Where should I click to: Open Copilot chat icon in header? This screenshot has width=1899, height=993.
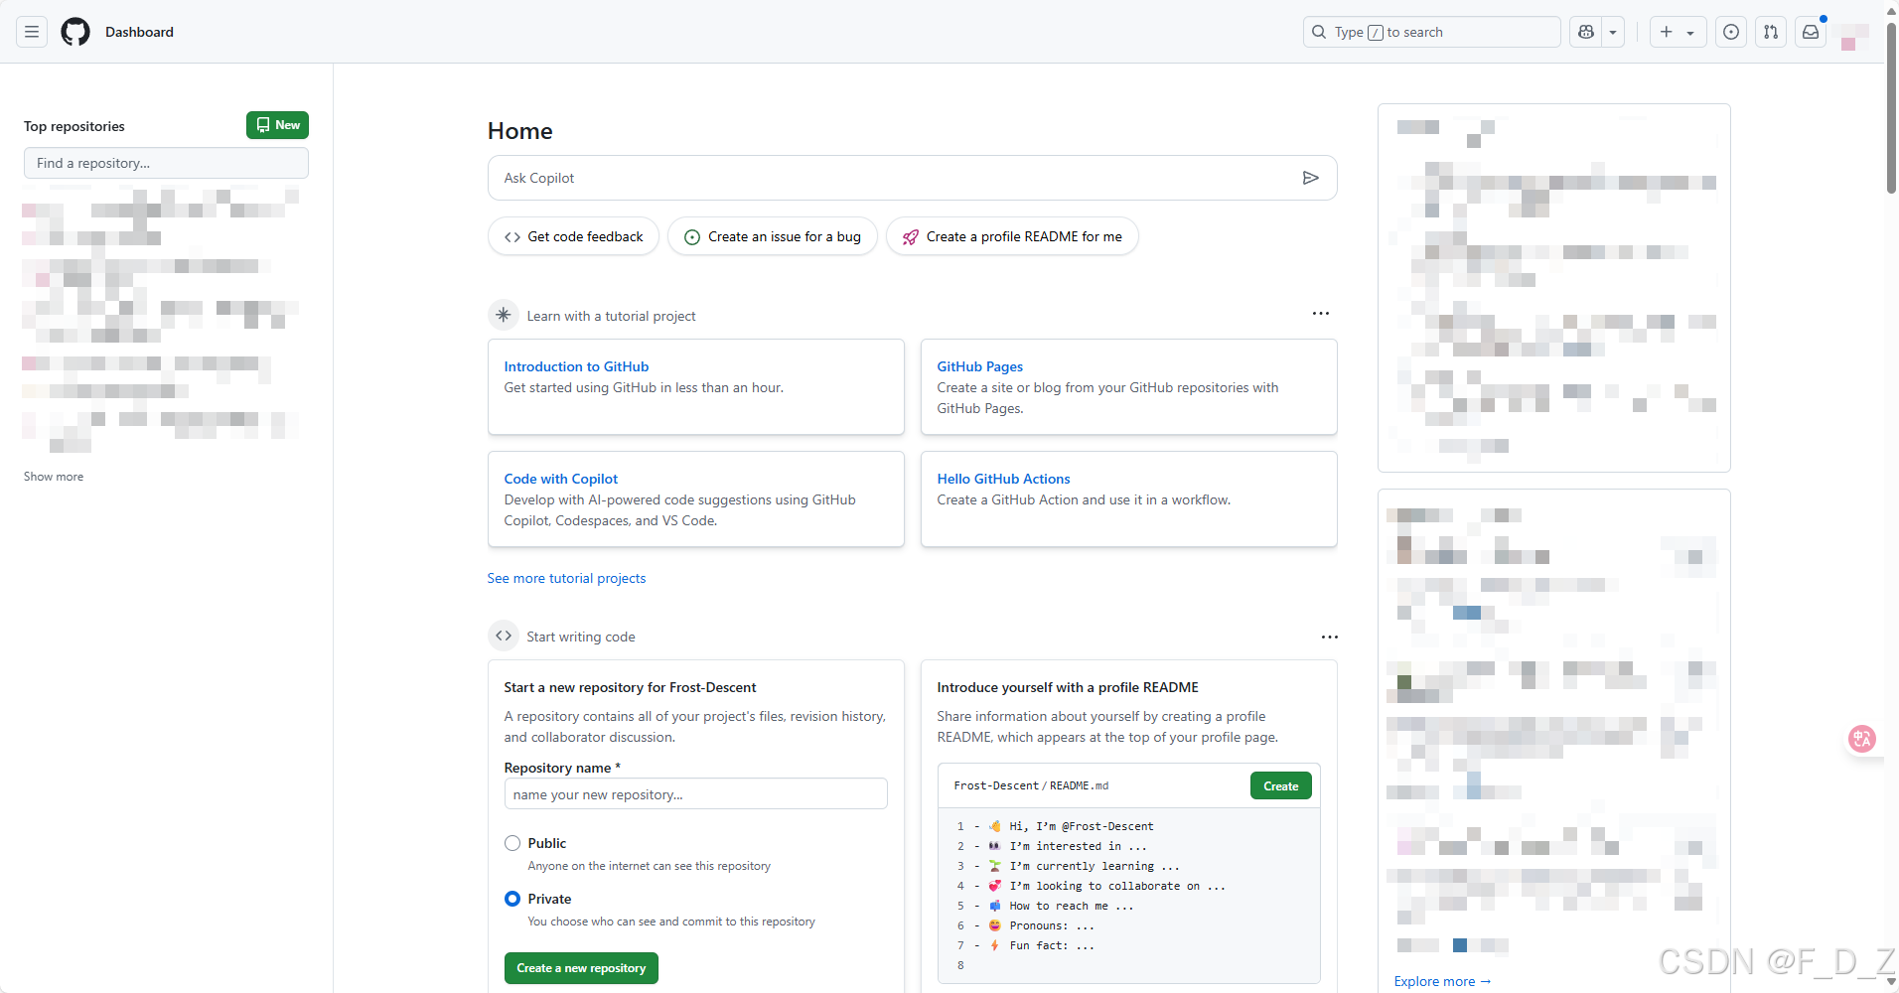[1586, 32]
